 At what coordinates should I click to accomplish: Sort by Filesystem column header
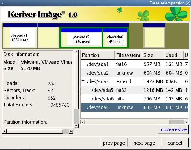pos(128,55)
